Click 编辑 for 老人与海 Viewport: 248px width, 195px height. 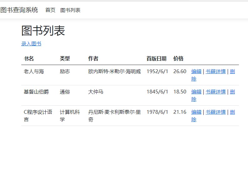point(196,72)
